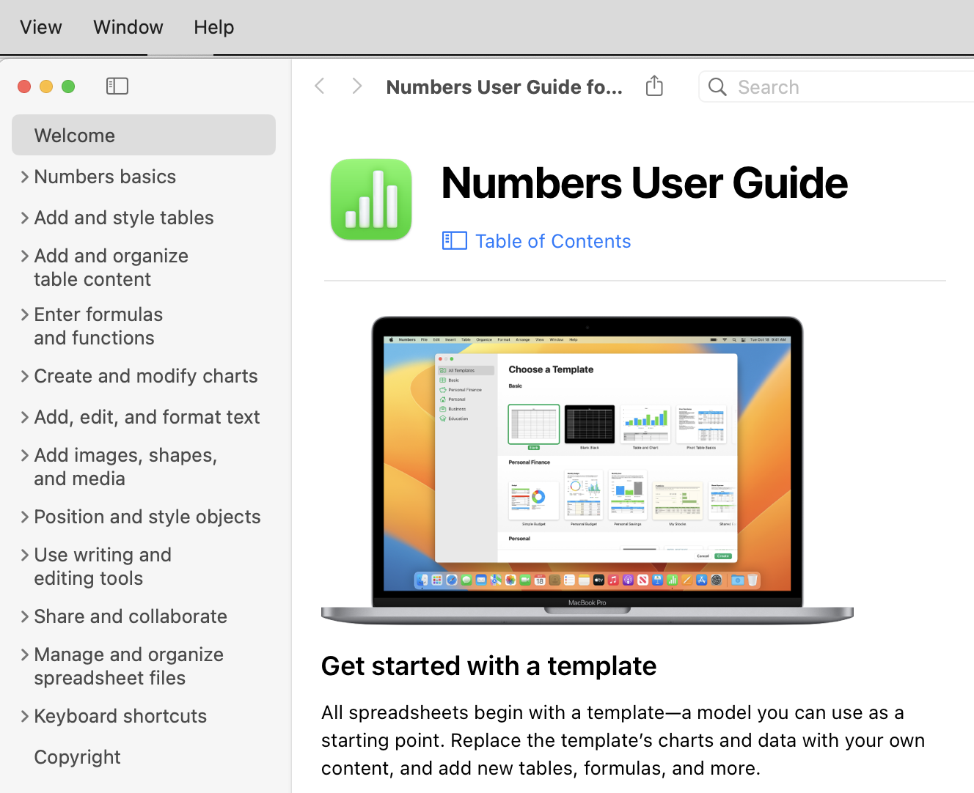Open Use writing and editing tools topic
Screen dimensions: 974x793
pyautogui.click(x=103, y=567)
